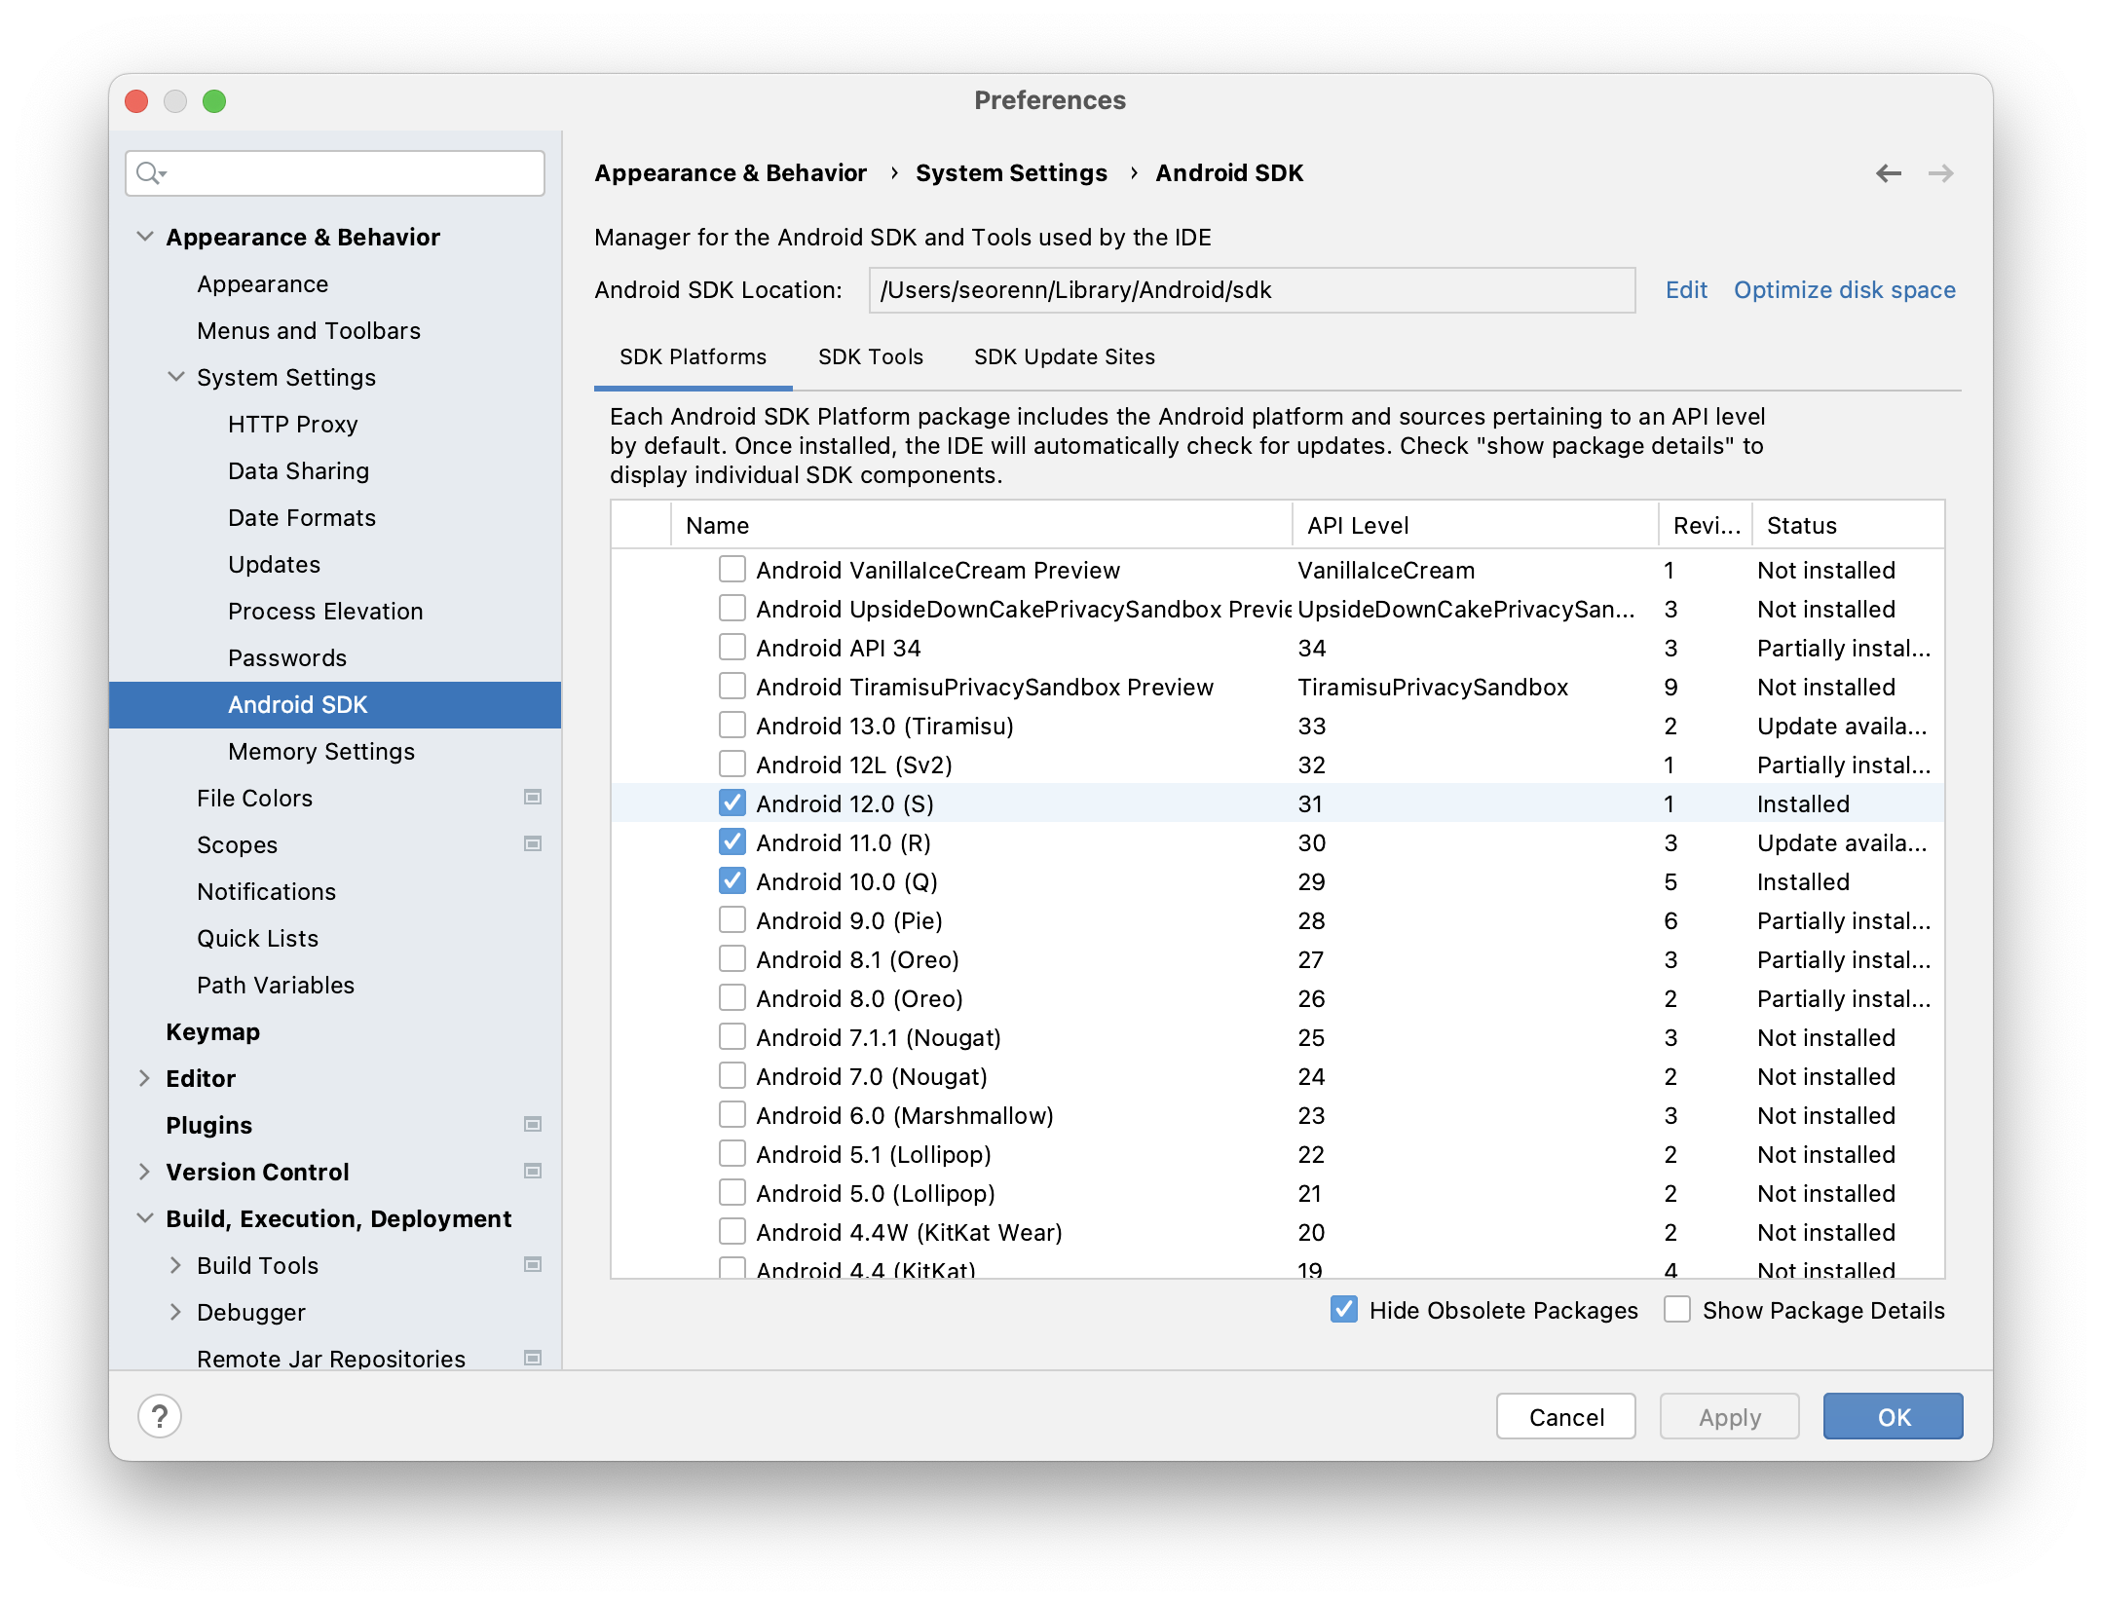Expand the Editor settings section
Viewport: 2102px width, 1605px height.
[x=144, y=1078]
